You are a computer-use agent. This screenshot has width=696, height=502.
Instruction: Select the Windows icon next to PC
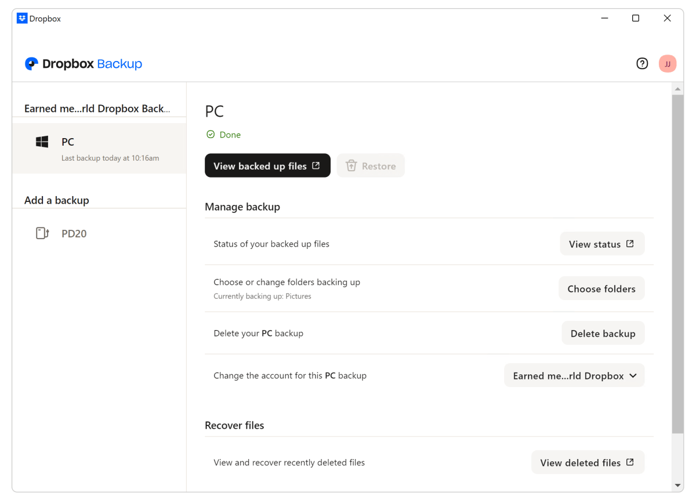(42, 141)
